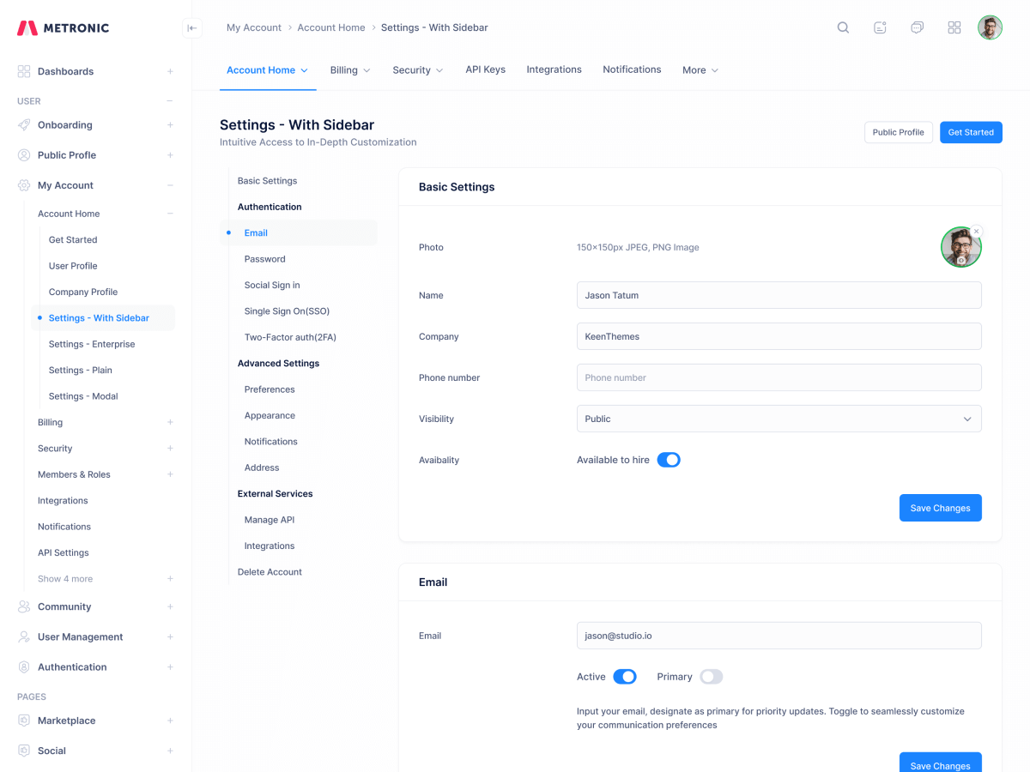Open the Public Profile button
The image size is (1030, 772).
(x=898, y=132)
